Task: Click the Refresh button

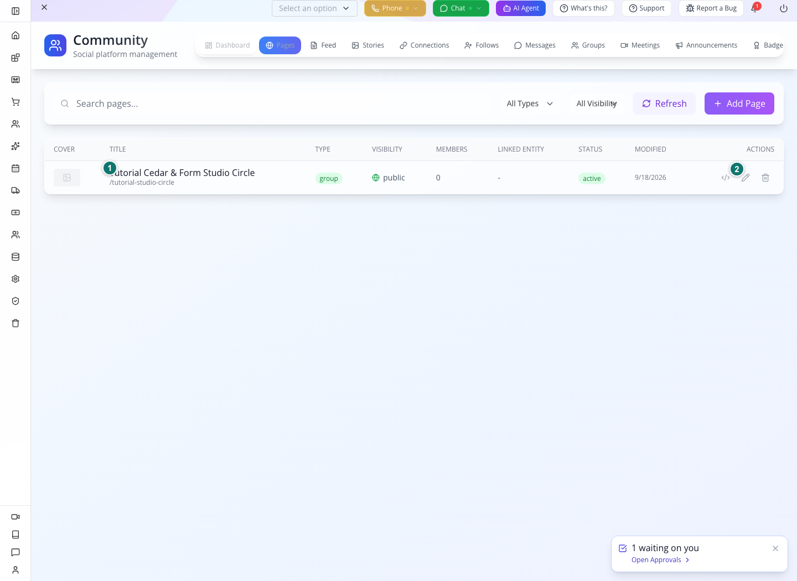Action: [x=664, y=103]
